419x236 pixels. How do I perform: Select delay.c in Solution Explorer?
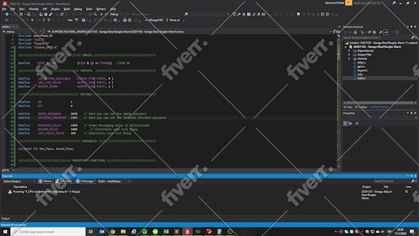click(361, 62)
